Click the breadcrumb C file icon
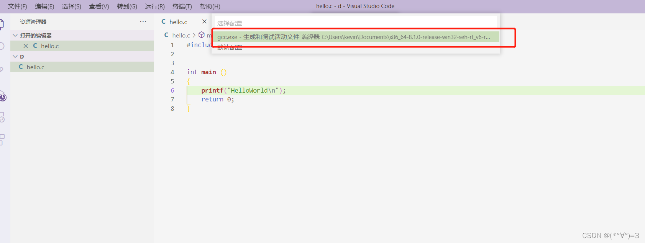Screen dimensions: 645x243 coord(166,35)
